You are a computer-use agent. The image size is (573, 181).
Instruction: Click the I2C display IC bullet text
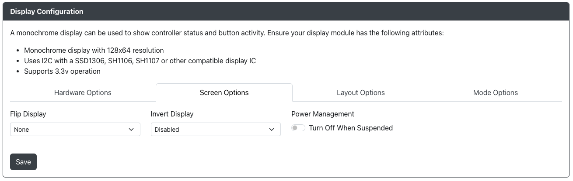(x=140, y=61)
